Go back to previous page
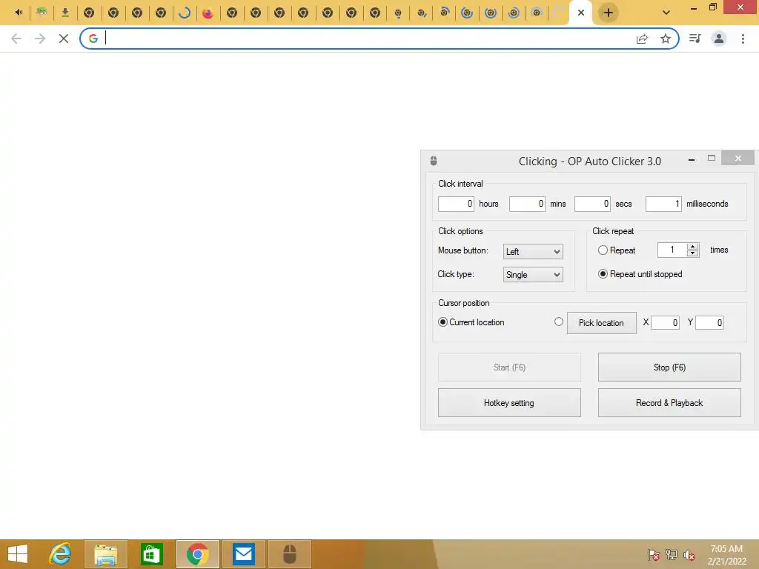 pyautogui.click(x=16, y=39)
